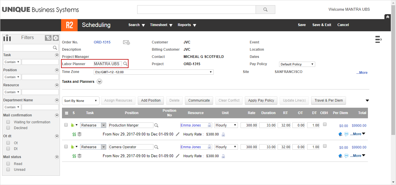
Task: Click the green dollar icon in Camera Operator row
Action: (x=74, y=156)
